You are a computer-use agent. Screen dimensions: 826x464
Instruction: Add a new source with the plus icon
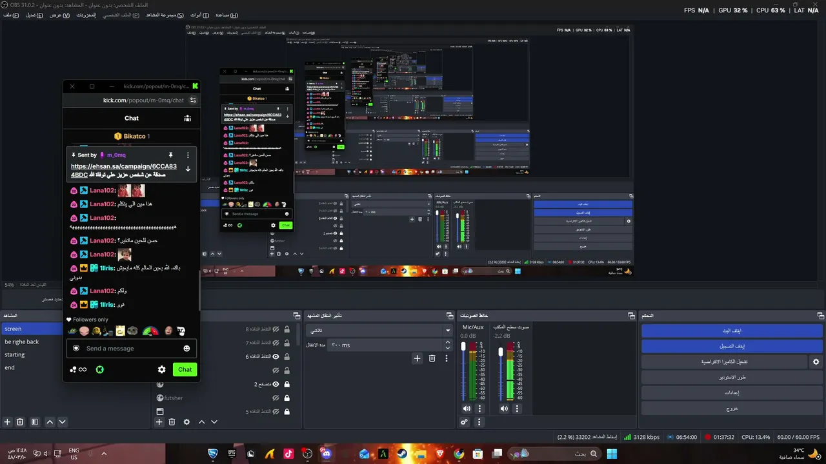pyautogui.click(x=159, y=422)
